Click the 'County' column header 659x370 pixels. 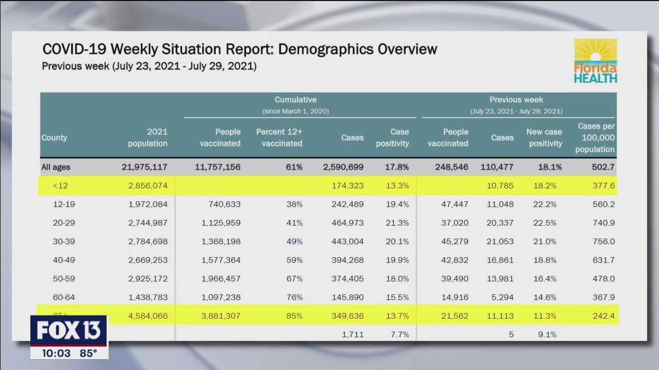[x=55, y=138]
